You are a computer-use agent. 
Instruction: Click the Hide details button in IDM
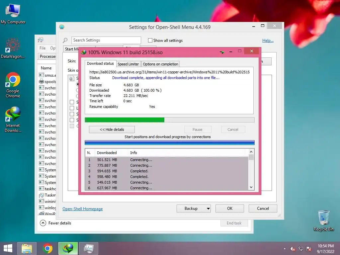(112, 129)
